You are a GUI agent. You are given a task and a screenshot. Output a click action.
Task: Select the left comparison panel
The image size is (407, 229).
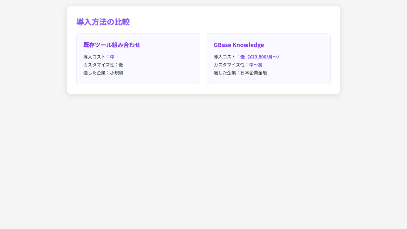coord(138,59)
